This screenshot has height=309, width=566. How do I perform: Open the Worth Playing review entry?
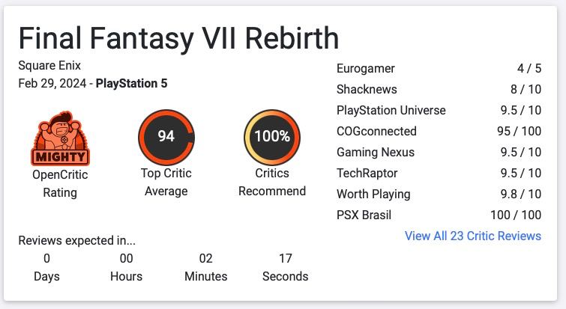[373, 194]
